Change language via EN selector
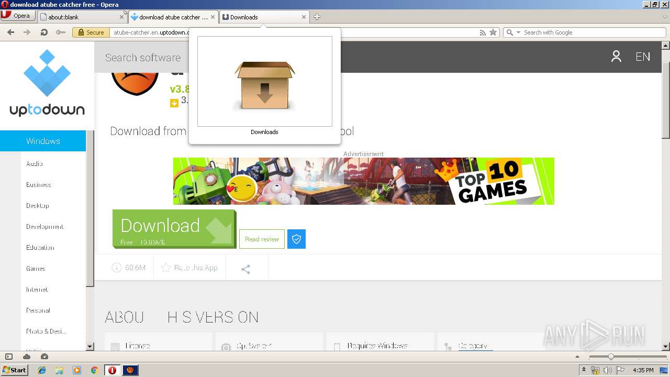The height and width of the screenshot is (377, 670). coord(643,57)
